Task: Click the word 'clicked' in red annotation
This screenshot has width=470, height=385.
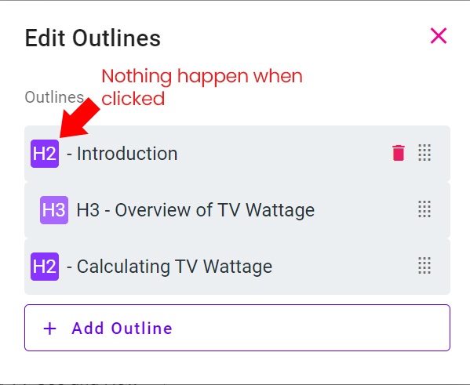Action: point(133,98)
